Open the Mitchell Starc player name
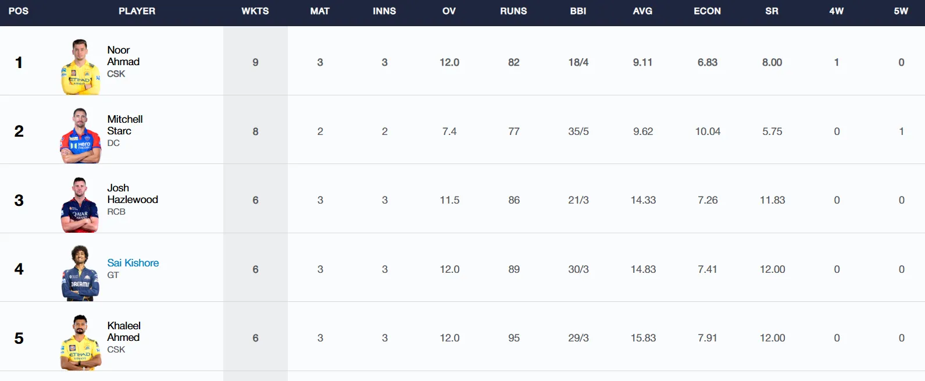This screenshot has width=925, height=381. pos(125,125)
